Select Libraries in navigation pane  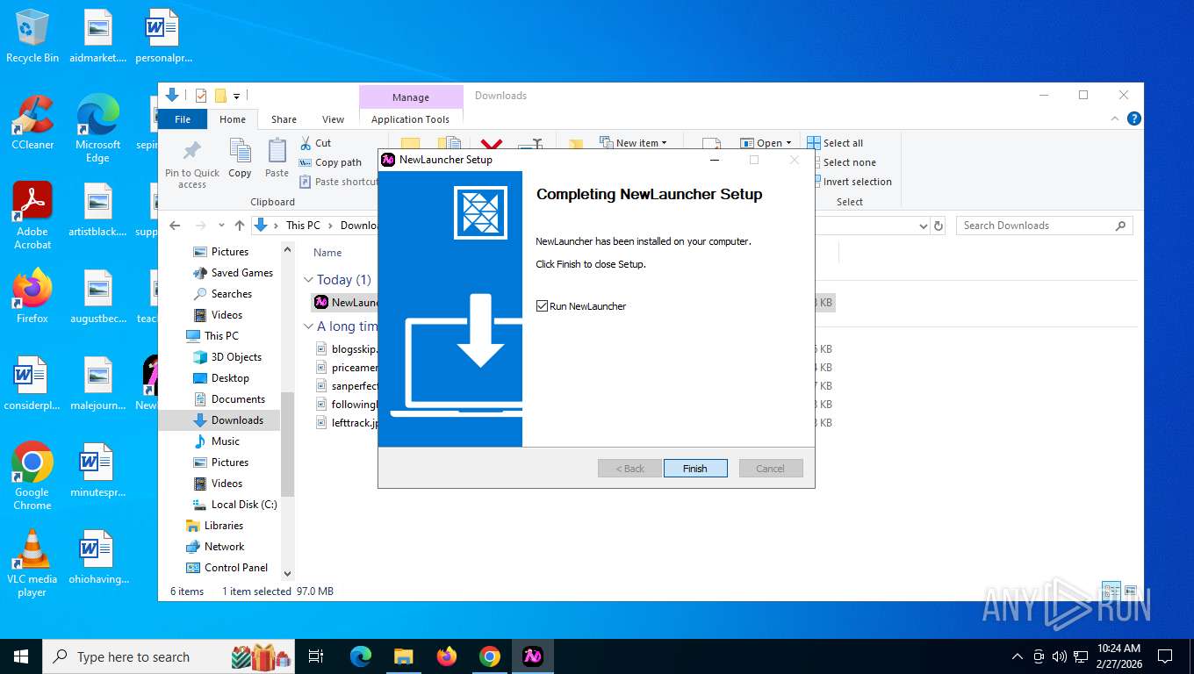click(x=214, y=526)
